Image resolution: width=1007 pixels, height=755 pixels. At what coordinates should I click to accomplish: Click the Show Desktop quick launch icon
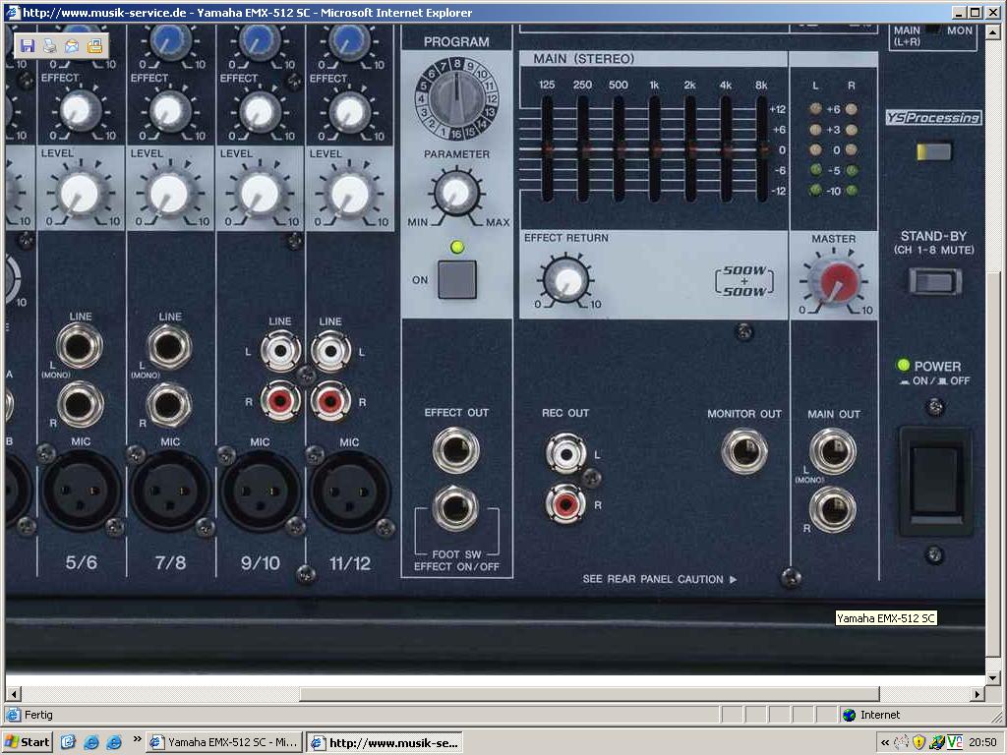coord(69,742)
